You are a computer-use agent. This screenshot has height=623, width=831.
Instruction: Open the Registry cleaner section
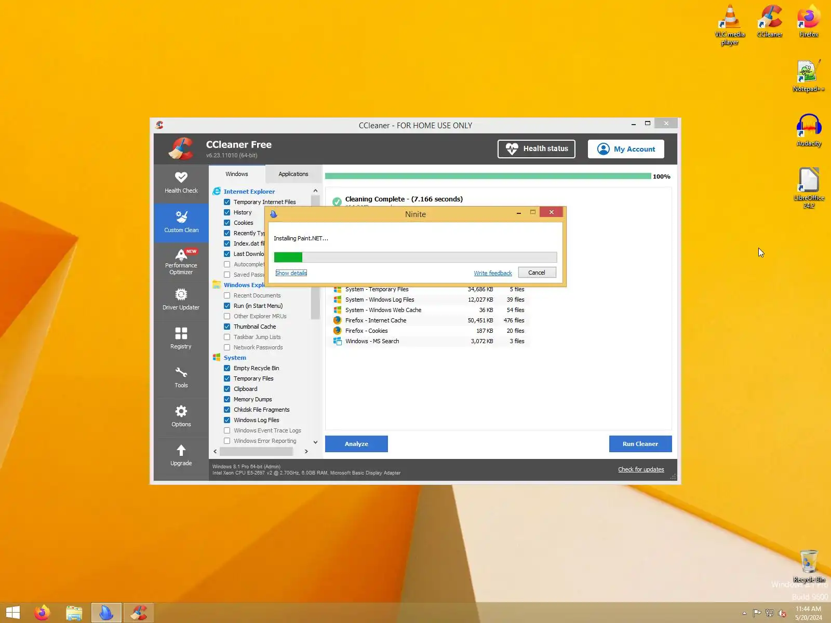[x=181, y=340]
